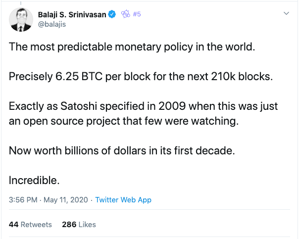Screen dimensions: 299x239
Task: Click the 'Now worth billions of dollars' sentence
Action: pos(122,150)
